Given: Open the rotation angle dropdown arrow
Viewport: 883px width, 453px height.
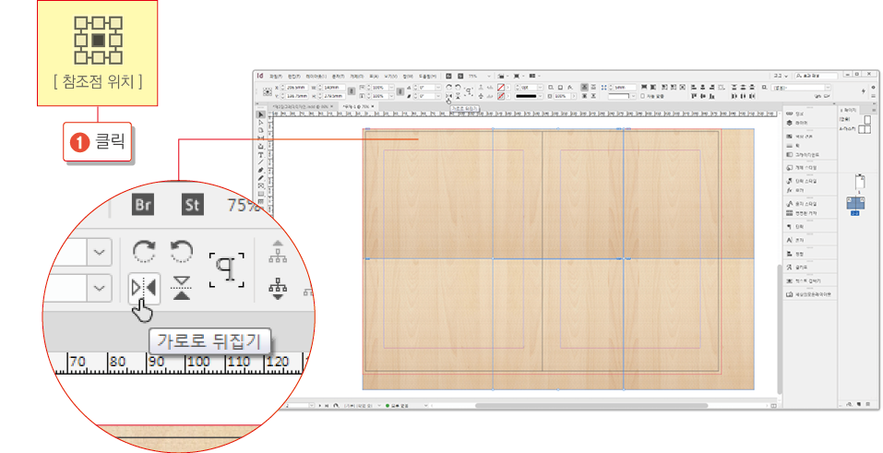Looking at the screenshot, I should coord(438,88).
